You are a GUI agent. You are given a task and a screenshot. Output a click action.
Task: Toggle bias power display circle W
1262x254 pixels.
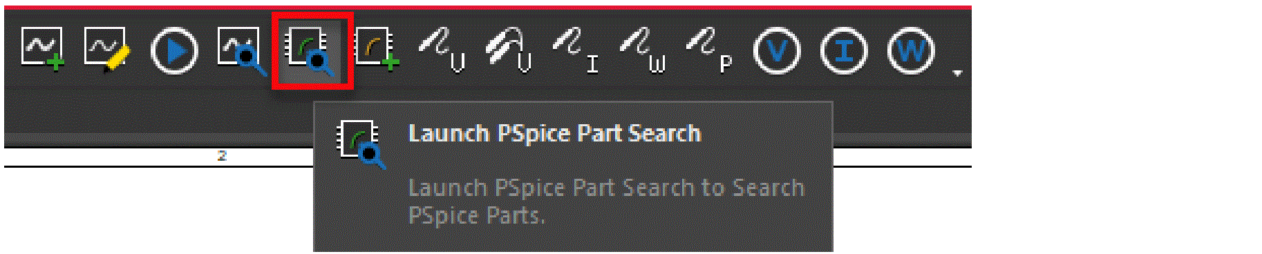coord(911,51)
